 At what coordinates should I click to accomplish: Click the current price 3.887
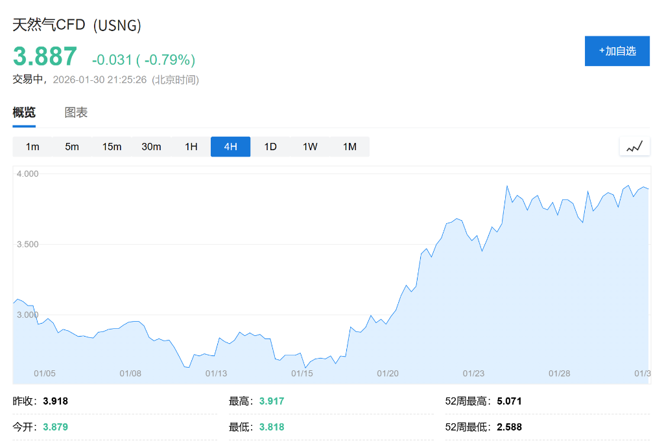pyautogui.click(x=44, y=56)
